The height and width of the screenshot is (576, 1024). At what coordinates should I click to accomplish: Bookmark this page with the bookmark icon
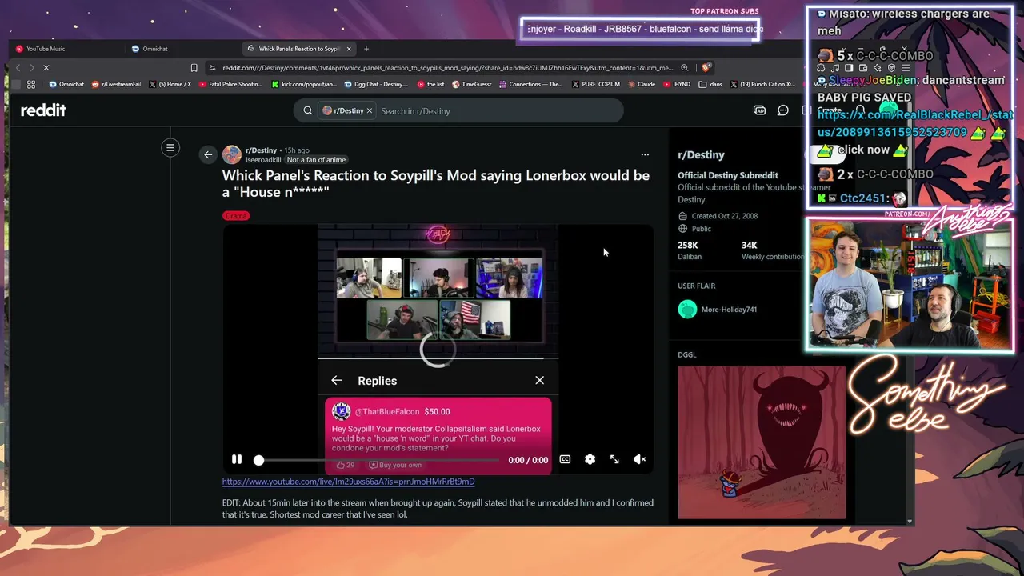[x=194, y=68]
